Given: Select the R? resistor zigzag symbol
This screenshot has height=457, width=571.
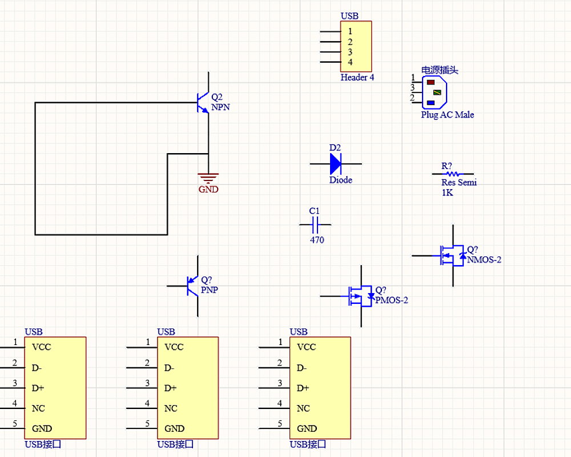Looking at the screenshot, I should click(x=453, y=174).
